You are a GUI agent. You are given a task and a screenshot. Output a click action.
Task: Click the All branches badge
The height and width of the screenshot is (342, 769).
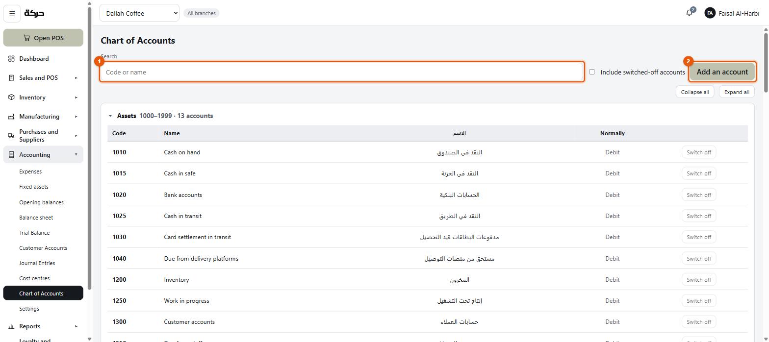(202, 13)
